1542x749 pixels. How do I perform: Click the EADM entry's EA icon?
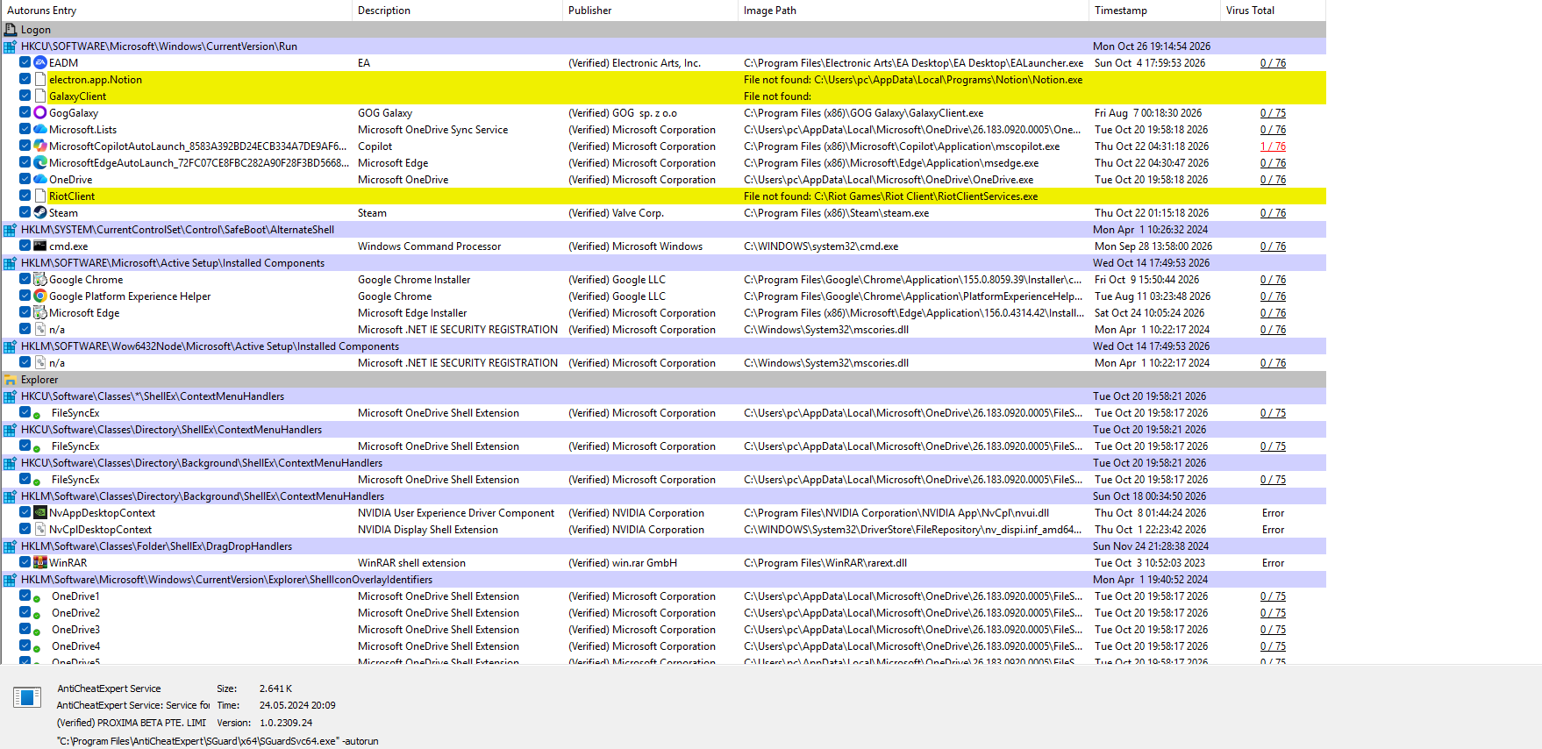tap(39, 63)
